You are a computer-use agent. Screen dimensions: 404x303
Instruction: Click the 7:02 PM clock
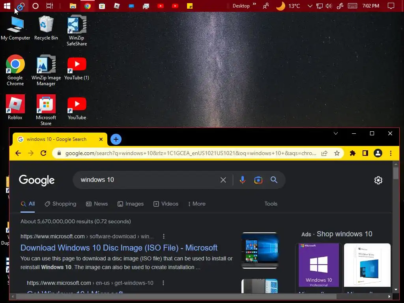tap(371, 6)
